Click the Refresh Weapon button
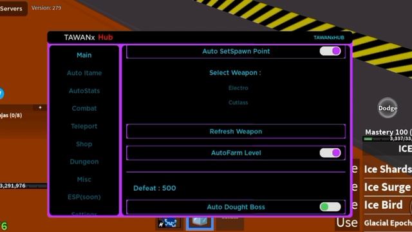Viewport: 412px width, 232px height. tap(236, 131)
